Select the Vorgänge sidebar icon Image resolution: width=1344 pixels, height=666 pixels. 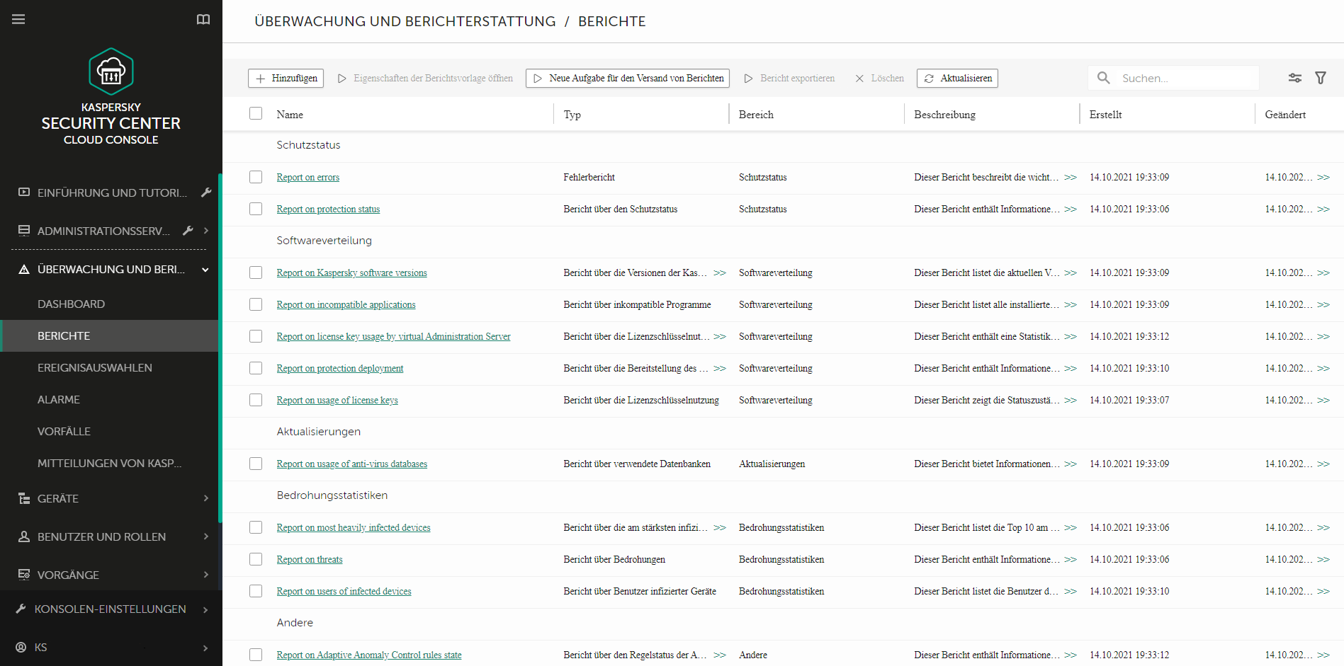(22, 575)
